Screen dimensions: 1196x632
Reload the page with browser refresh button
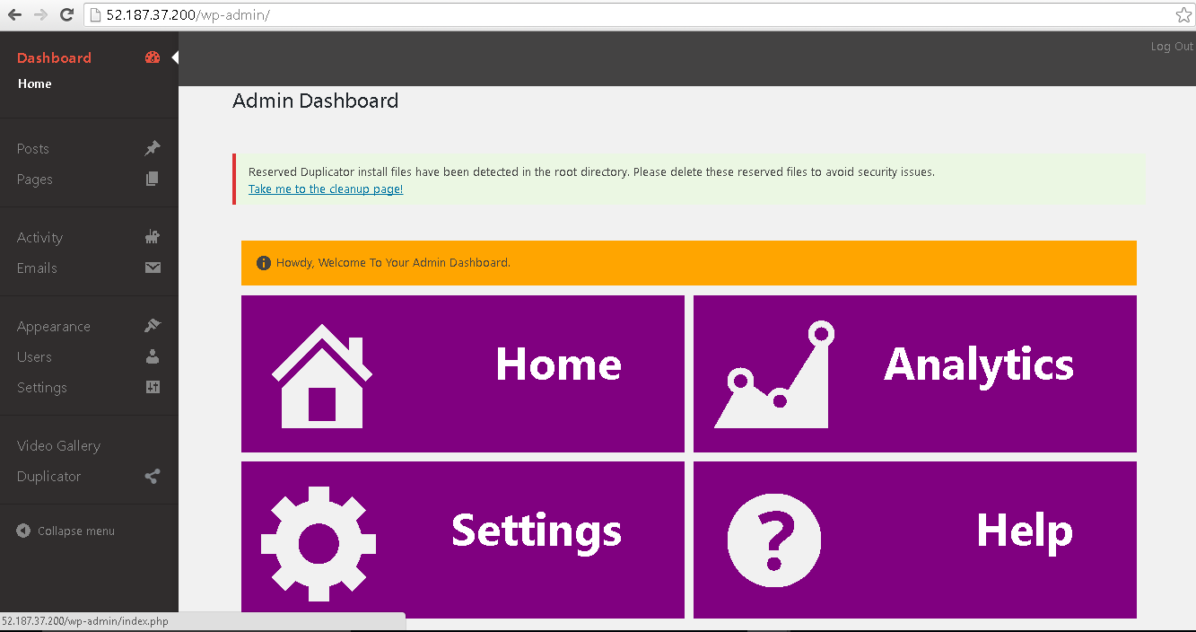point(66,15)
